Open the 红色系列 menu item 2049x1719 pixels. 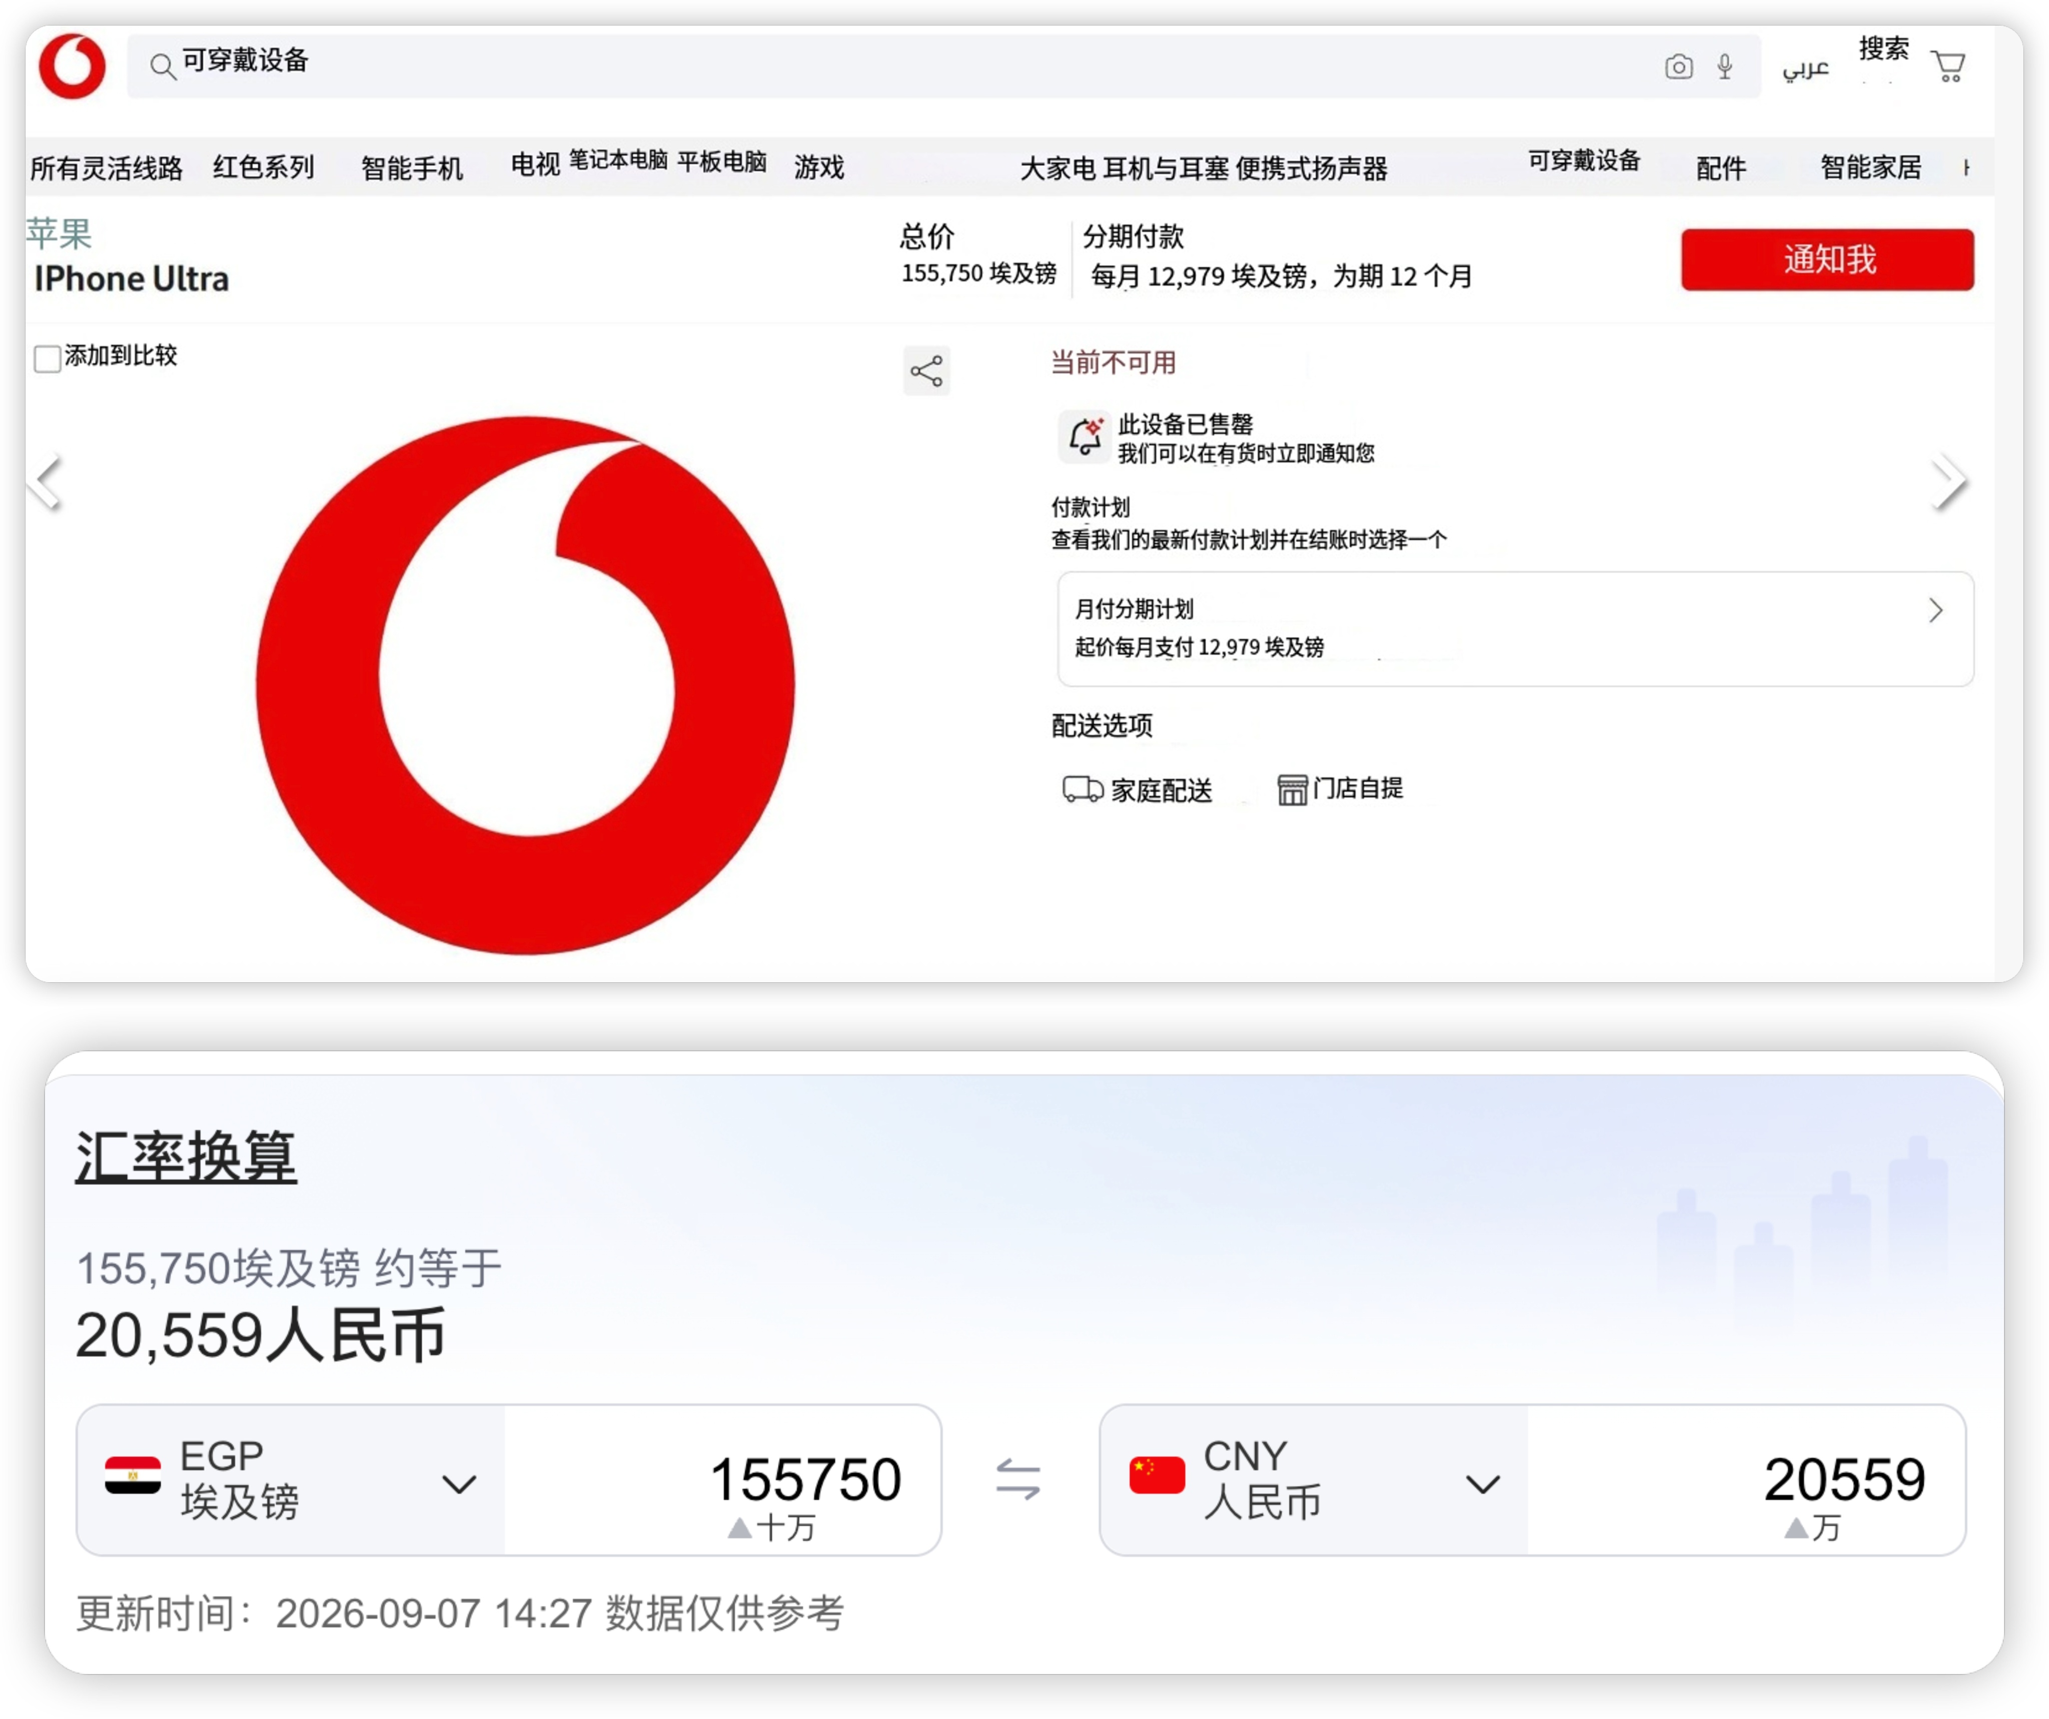tap(264, 167)
